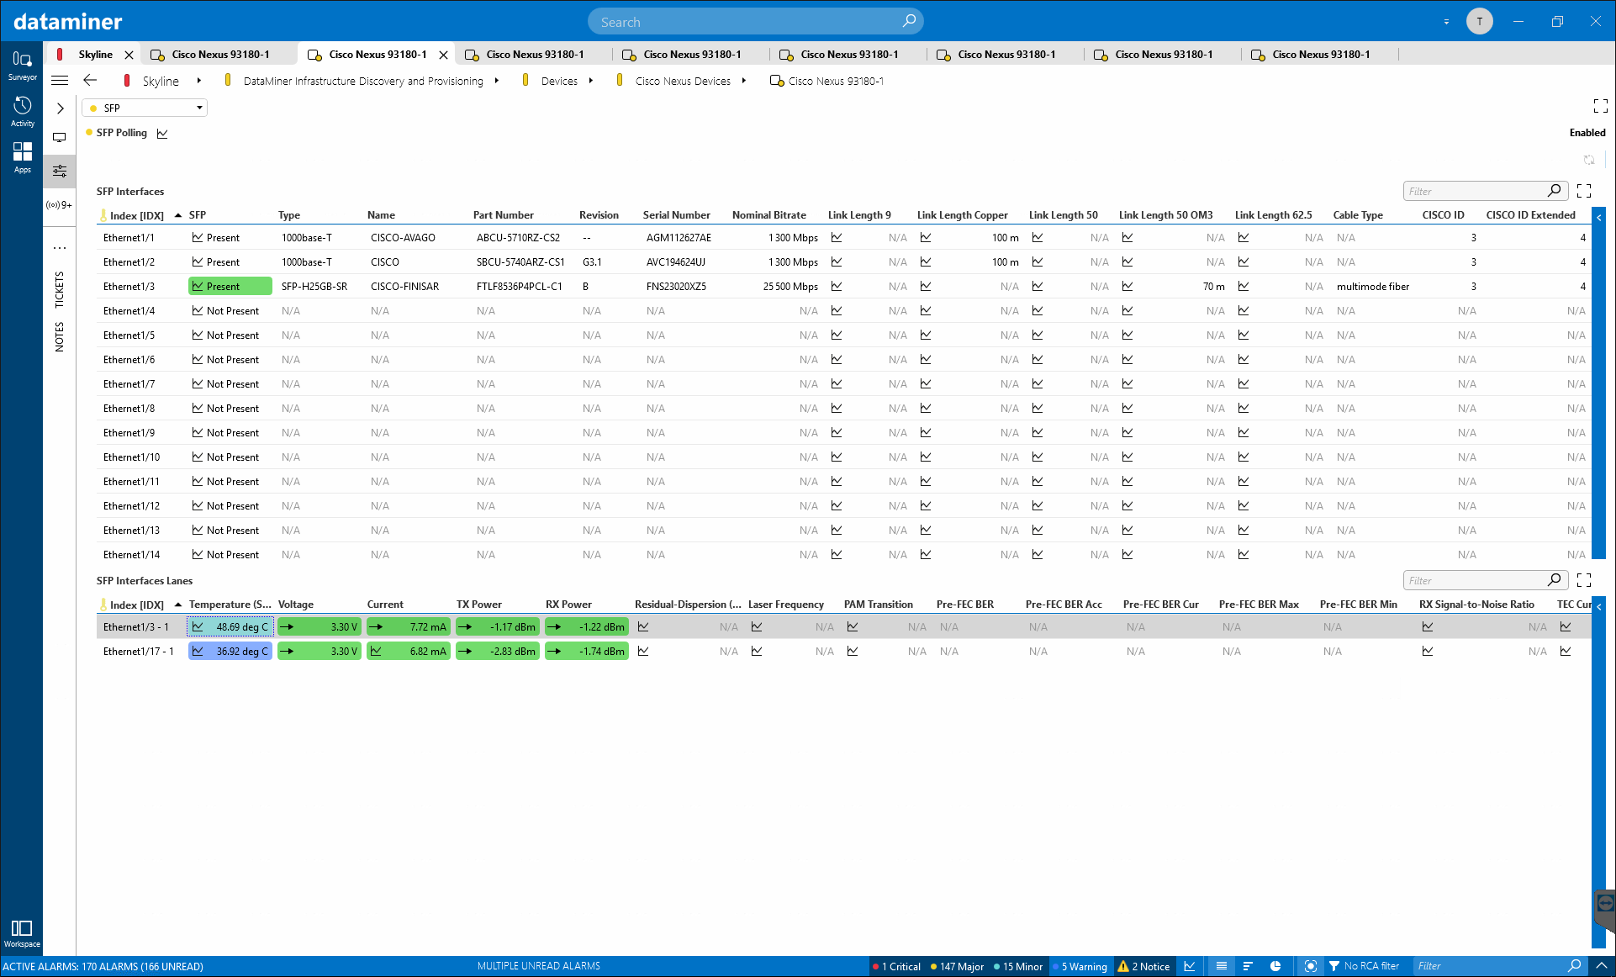The width and height of the screenshot is (1616, 977).
Task: Click the top Search box
Action: coord(755,22)
